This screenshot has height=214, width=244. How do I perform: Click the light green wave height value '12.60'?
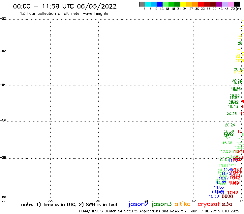click(x=231, y=165)
